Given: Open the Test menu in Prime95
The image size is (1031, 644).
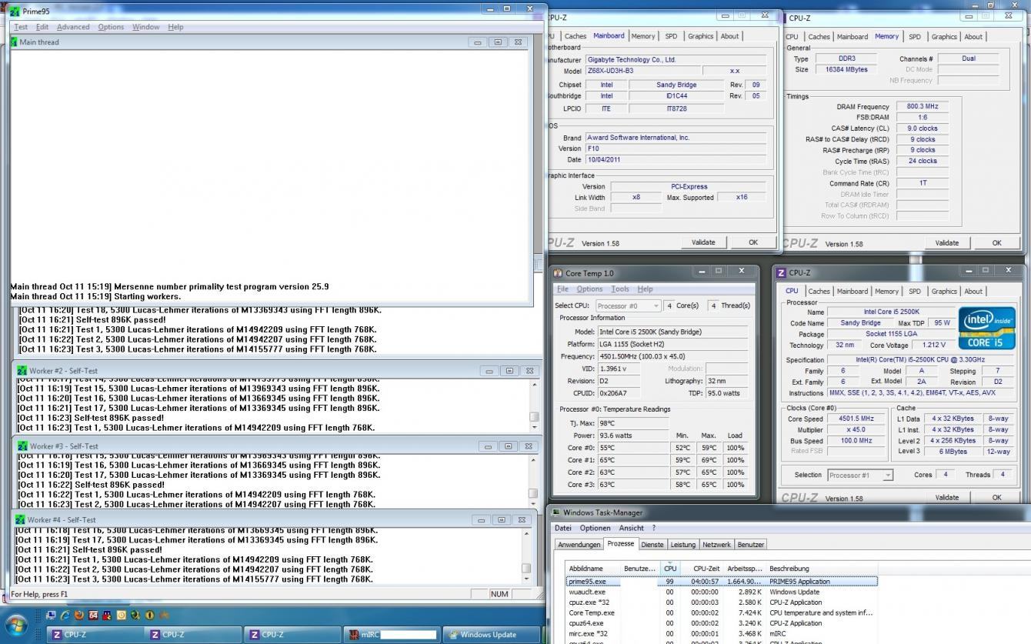Looking at the screenshot, I should coord(21,27).
